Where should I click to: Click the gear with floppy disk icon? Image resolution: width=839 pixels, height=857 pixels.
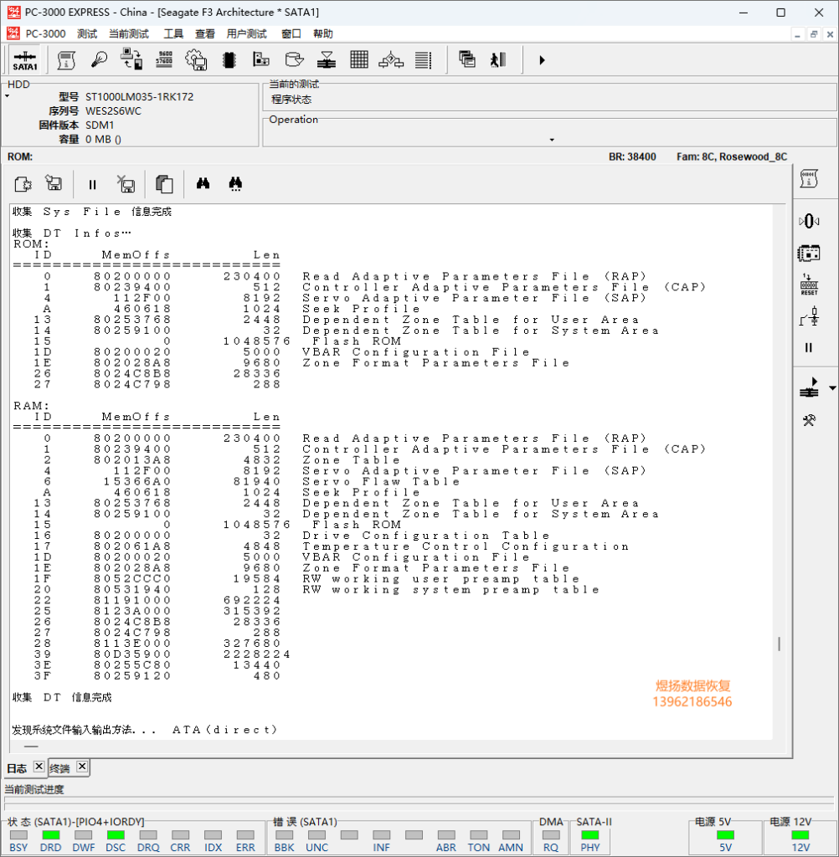click(x=196, y=60)
